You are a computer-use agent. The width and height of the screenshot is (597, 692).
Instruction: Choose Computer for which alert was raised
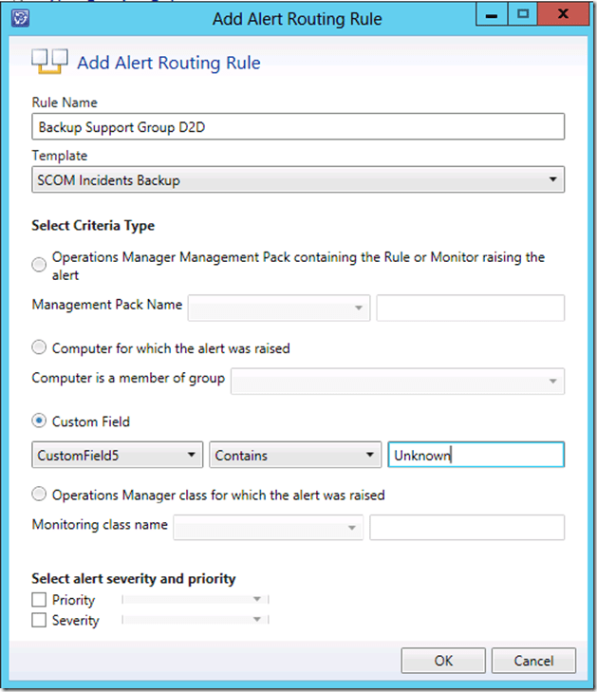39,348
